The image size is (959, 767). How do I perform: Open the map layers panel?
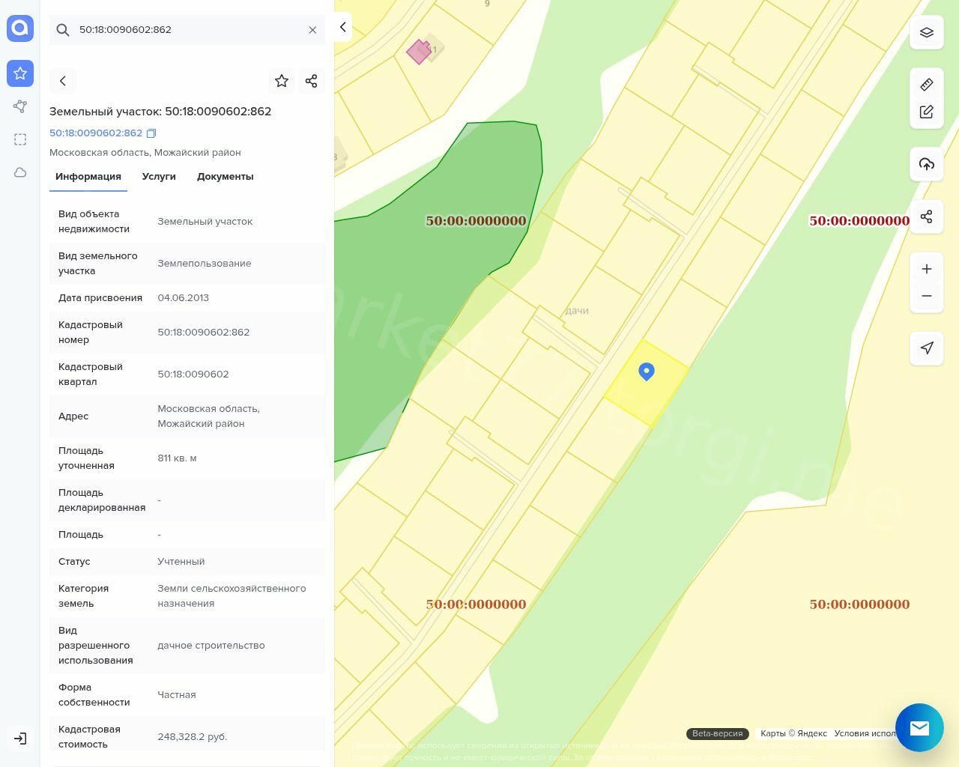tap(926, 33)
